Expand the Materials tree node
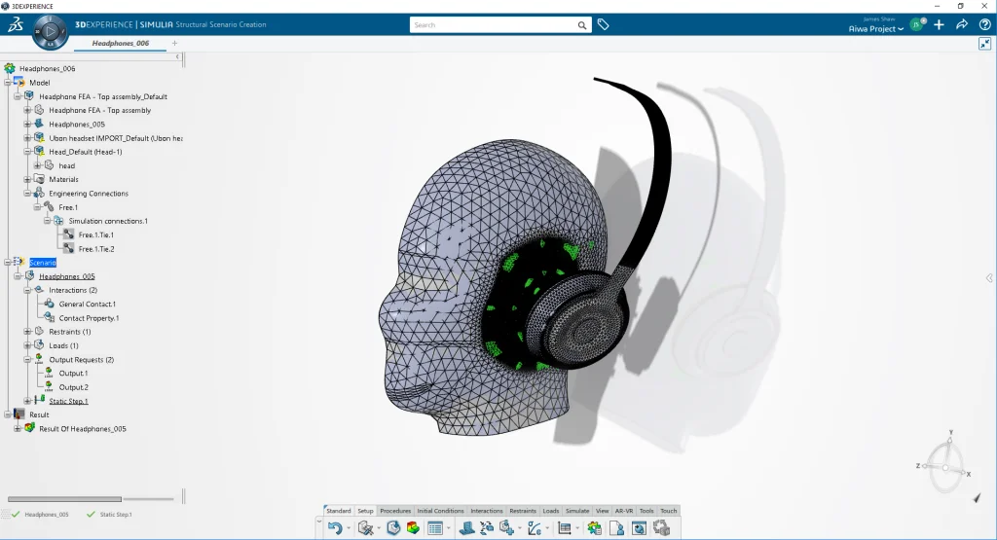This screenshot has height=540, width=997. (x=28, y=179)
